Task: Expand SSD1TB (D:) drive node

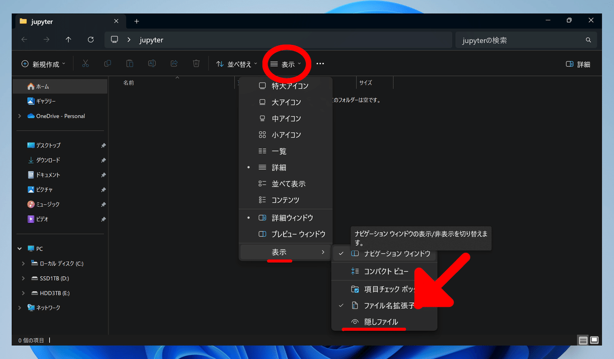Action: (x=23, y=279)
